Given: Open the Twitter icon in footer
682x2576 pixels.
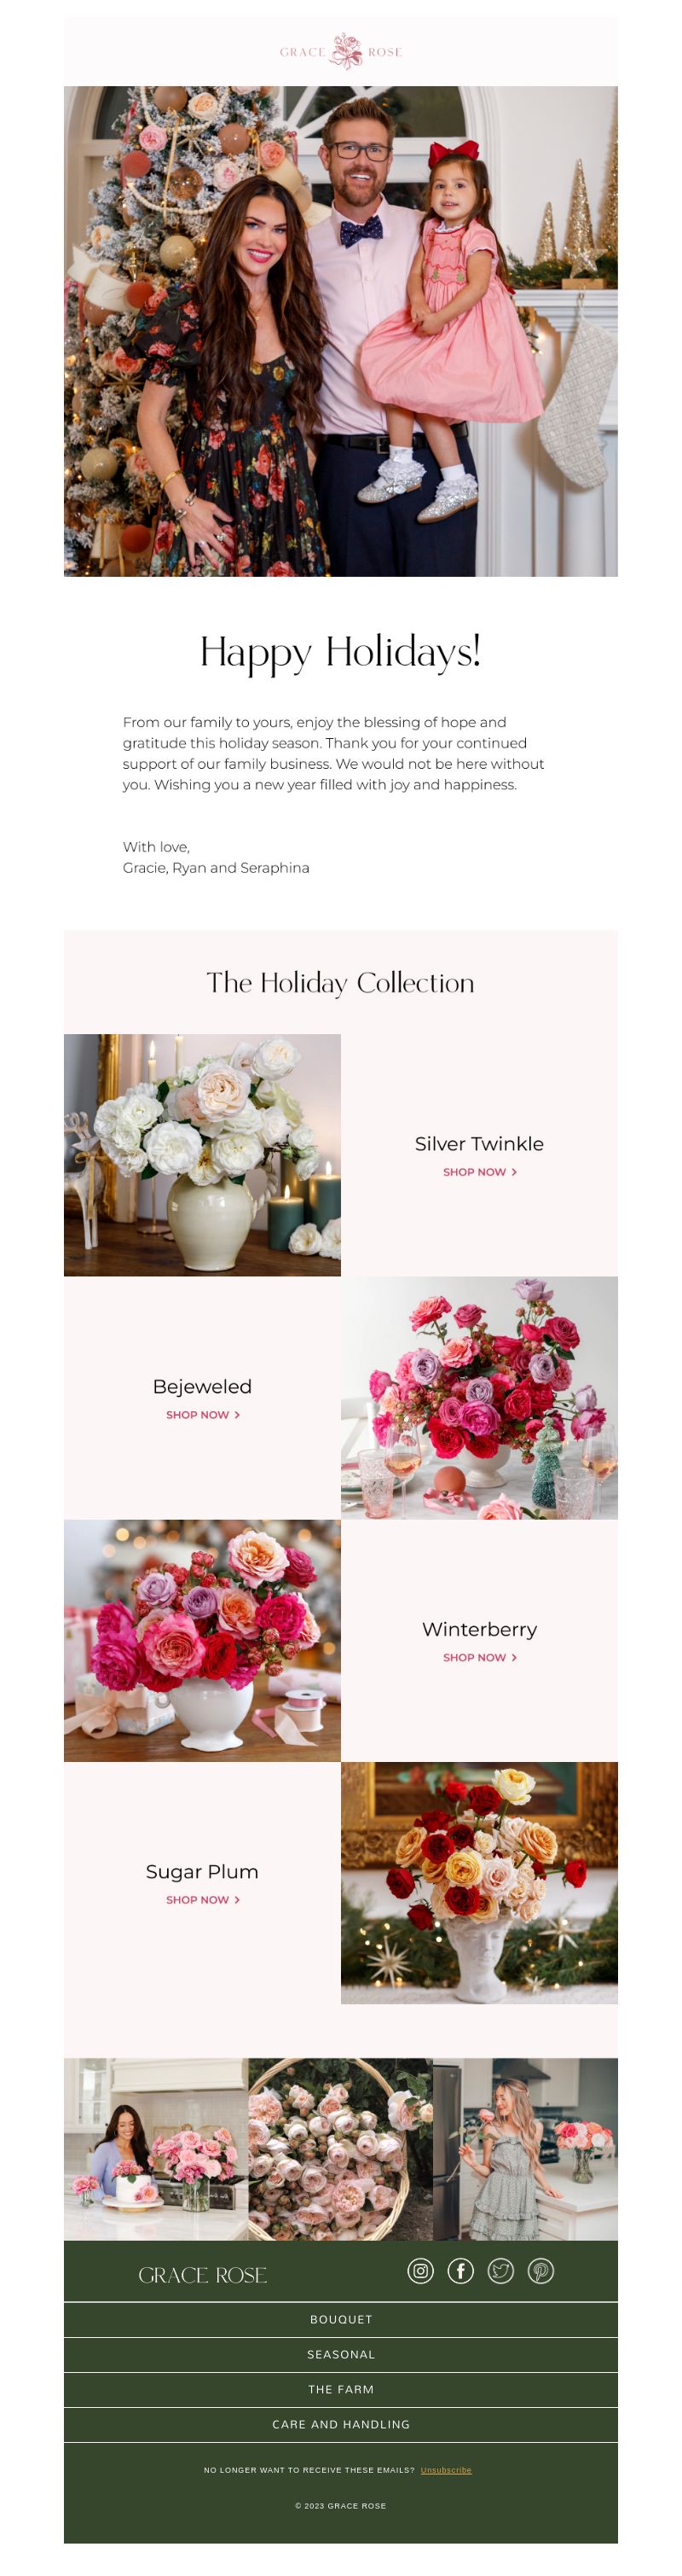Looking at the screenshot, I should [x=500, y=2271].
